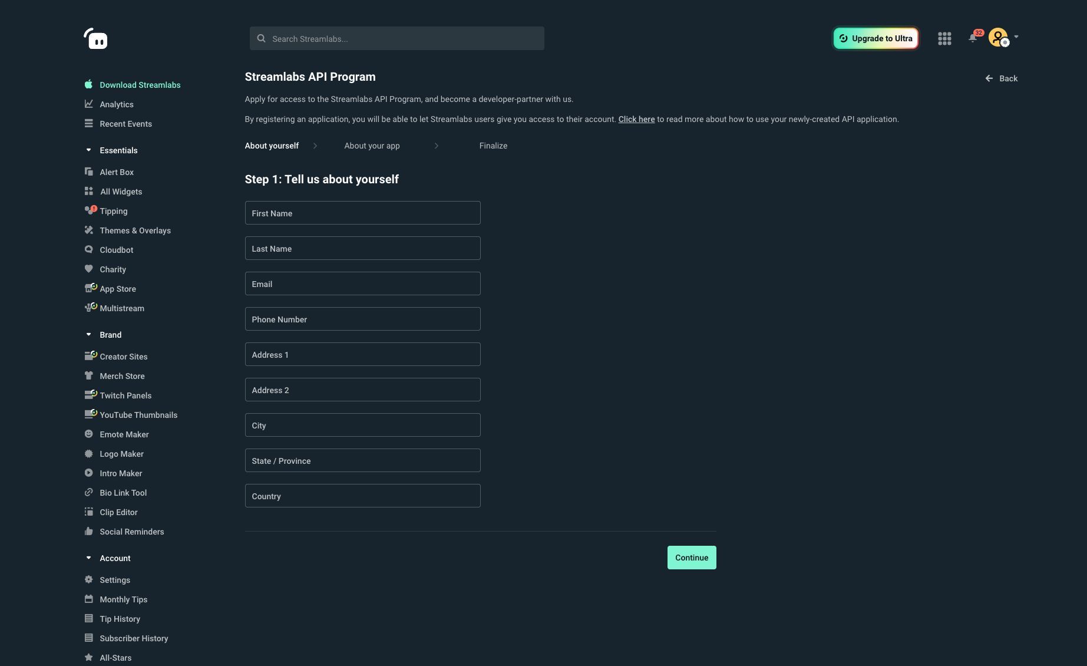
Task: Click the Streamlabs logo icon
Action: (x=95, y=38)
